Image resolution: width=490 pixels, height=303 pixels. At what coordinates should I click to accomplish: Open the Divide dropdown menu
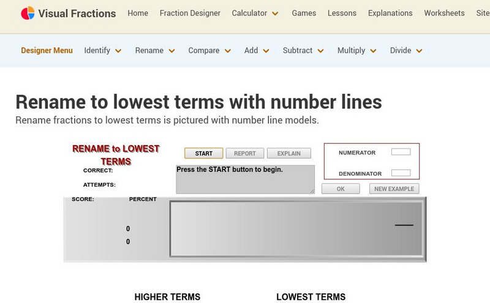pyautogui.click(x=406, y=51)
